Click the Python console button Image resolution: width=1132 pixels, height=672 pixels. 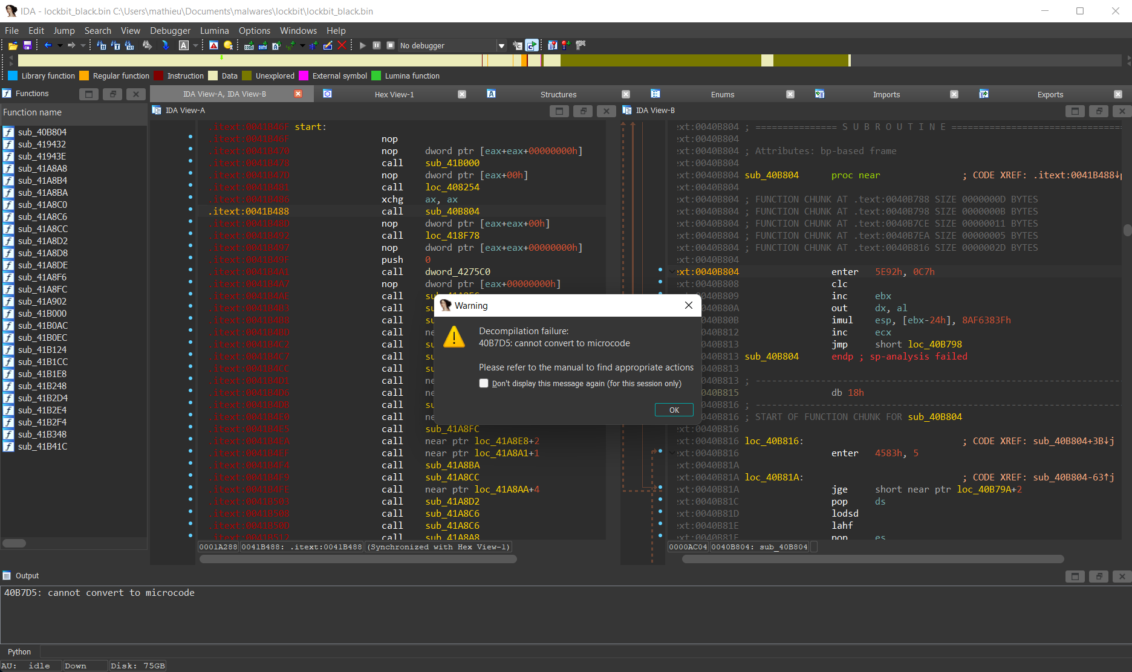[19, 651]
